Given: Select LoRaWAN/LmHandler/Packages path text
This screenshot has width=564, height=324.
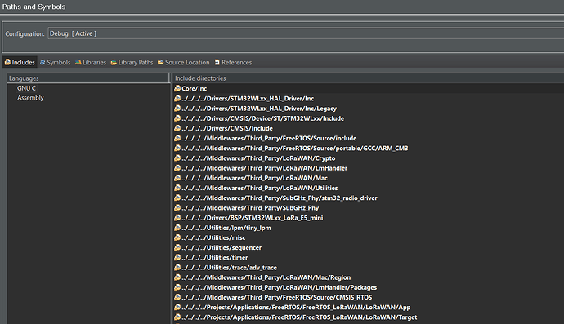Looking at the screenshot, I should point(280,288).
